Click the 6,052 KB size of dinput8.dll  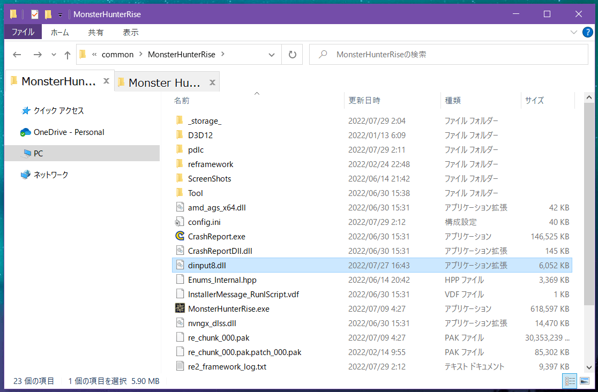554,266
